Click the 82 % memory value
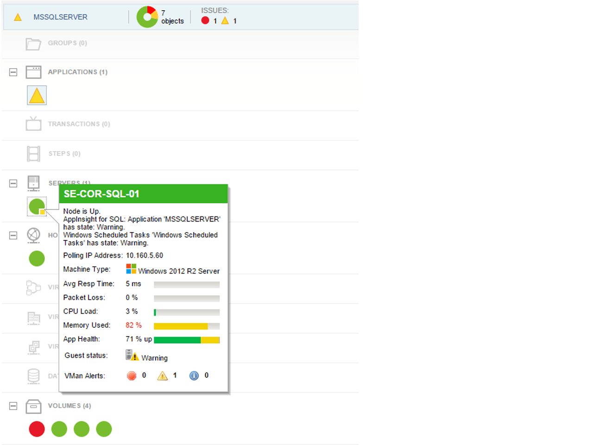593x445 pixels. pyautogui.click(x=134, y=325)
